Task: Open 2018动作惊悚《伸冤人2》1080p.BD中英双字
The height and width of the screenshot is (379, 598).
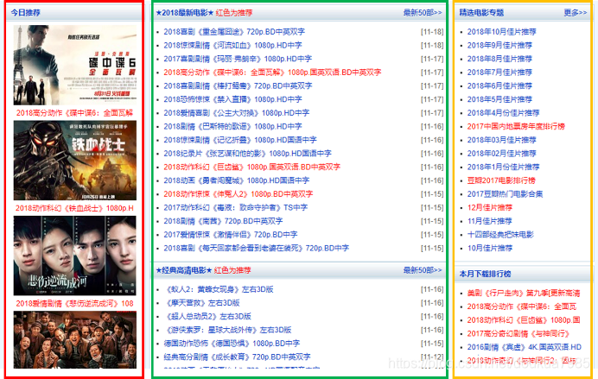Action: 238,194
